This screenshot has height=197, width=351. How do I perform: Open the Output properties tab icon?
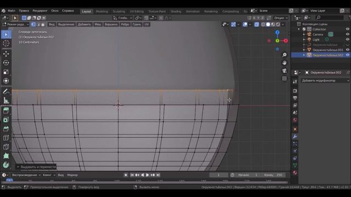(295, 98)
